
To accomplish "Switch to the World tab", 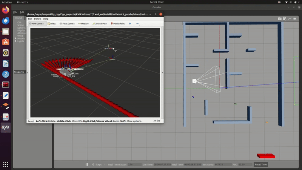I will (18, 18).
